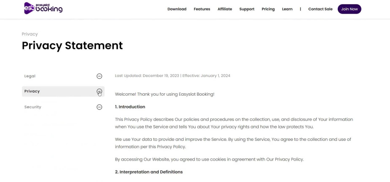Collapse the Legal section with its minus icon
Viewport: 390px width, 182px height.
[x=99, y=76]
